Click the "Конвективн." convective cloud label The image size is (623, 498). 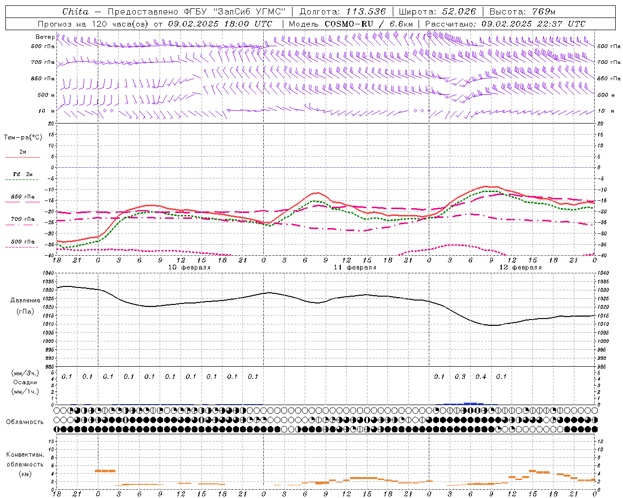(25, 455)
